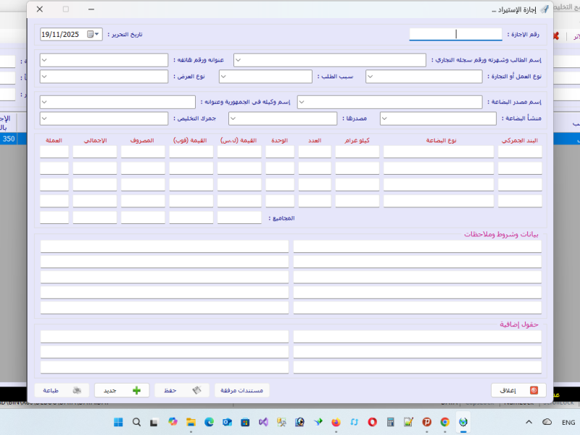
Task: Open the تاريخ التحرير date picker dropdown
Action: click(96, 34)
